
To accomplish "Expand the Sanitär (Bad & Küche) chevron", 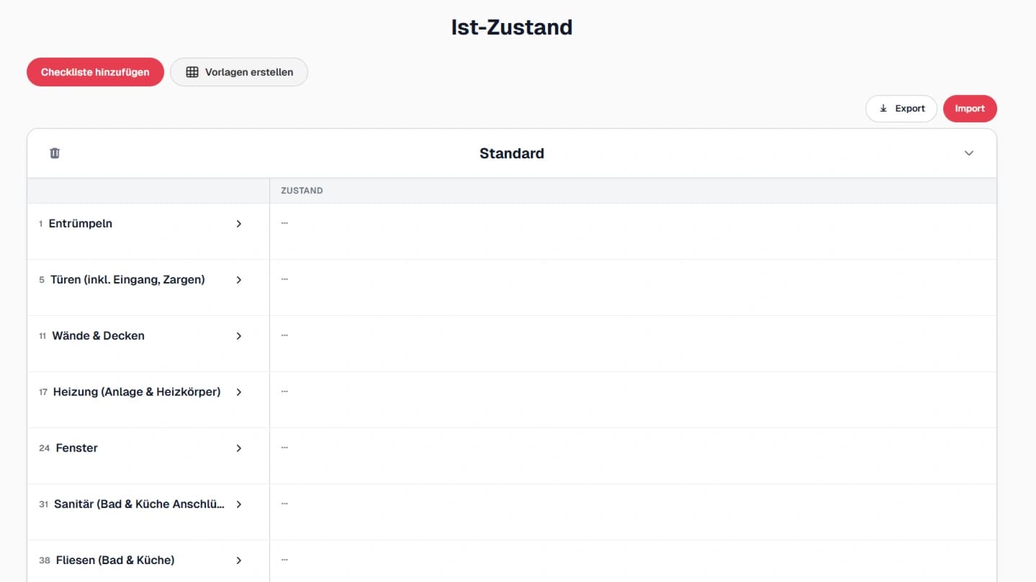I will (x=239, y=504).
